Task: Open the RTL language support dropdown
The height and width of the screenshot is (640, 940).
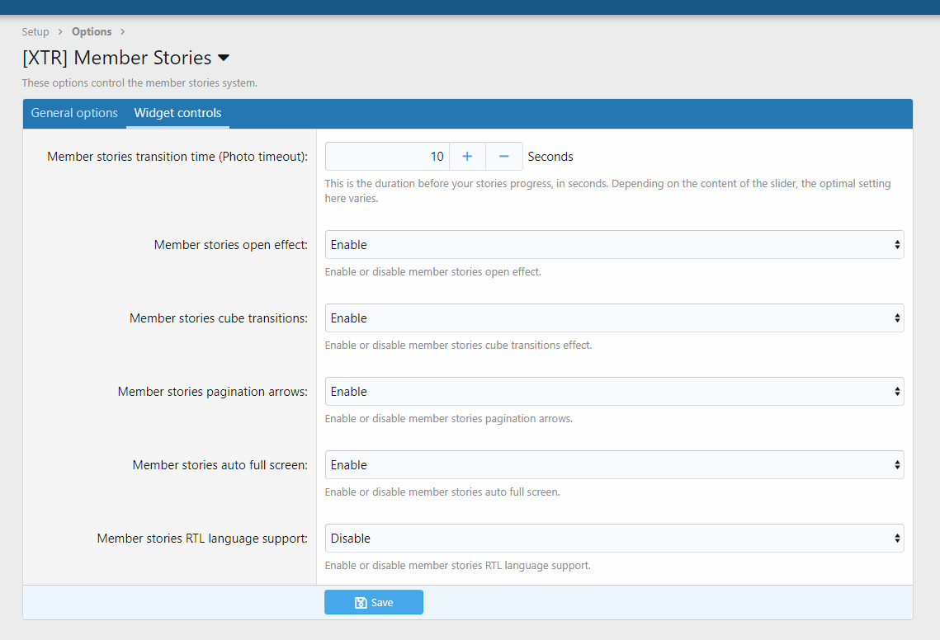Action: [614, 539]
